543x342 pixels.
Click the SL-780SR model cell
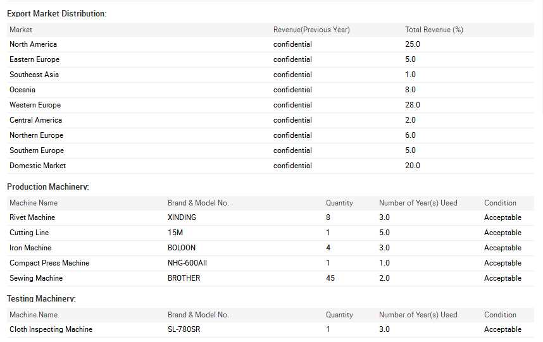click(x=184, y=329)
